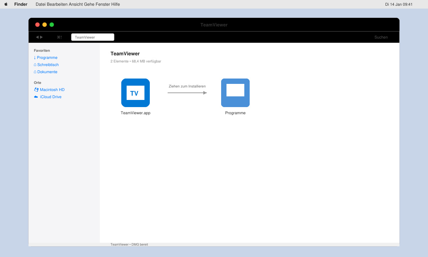Click the 'TeamViewer • DMG bereit' status text
This screenshot has height=257, width=428.
click(129, 245)
